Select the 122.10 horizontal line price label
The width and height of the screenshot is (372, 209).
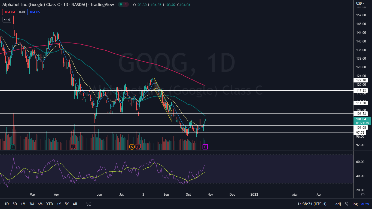(x=361, y=80)
